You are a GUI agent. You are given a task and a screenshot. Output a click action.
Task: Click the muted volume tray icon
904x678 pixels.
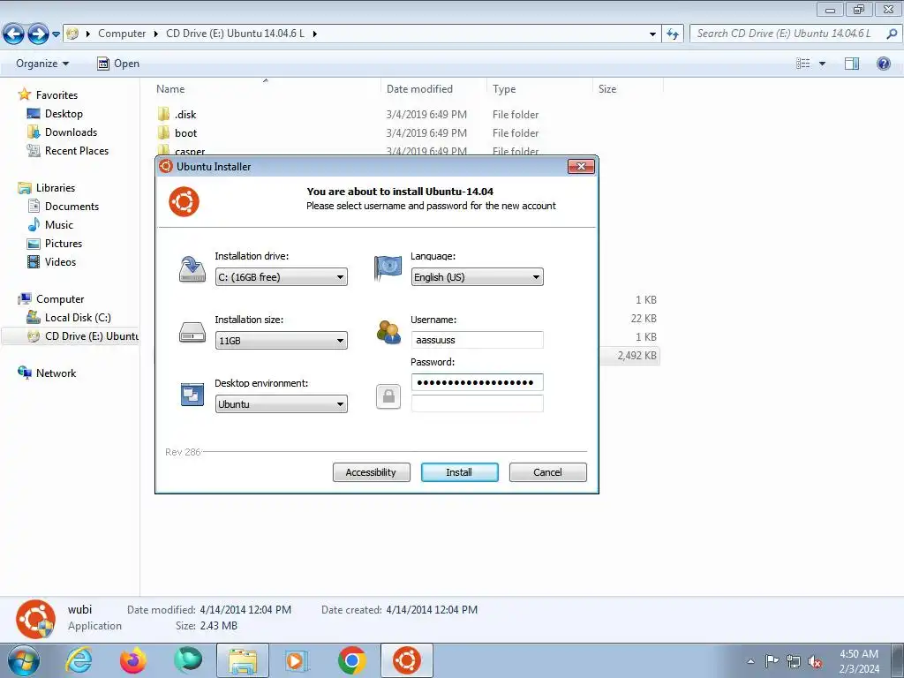click(815, 661)
